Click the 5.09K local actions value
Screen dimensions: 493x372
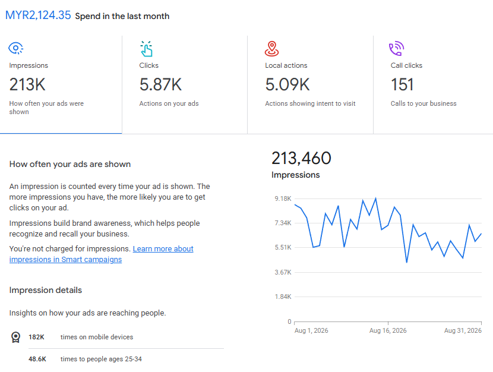[287, 84]
